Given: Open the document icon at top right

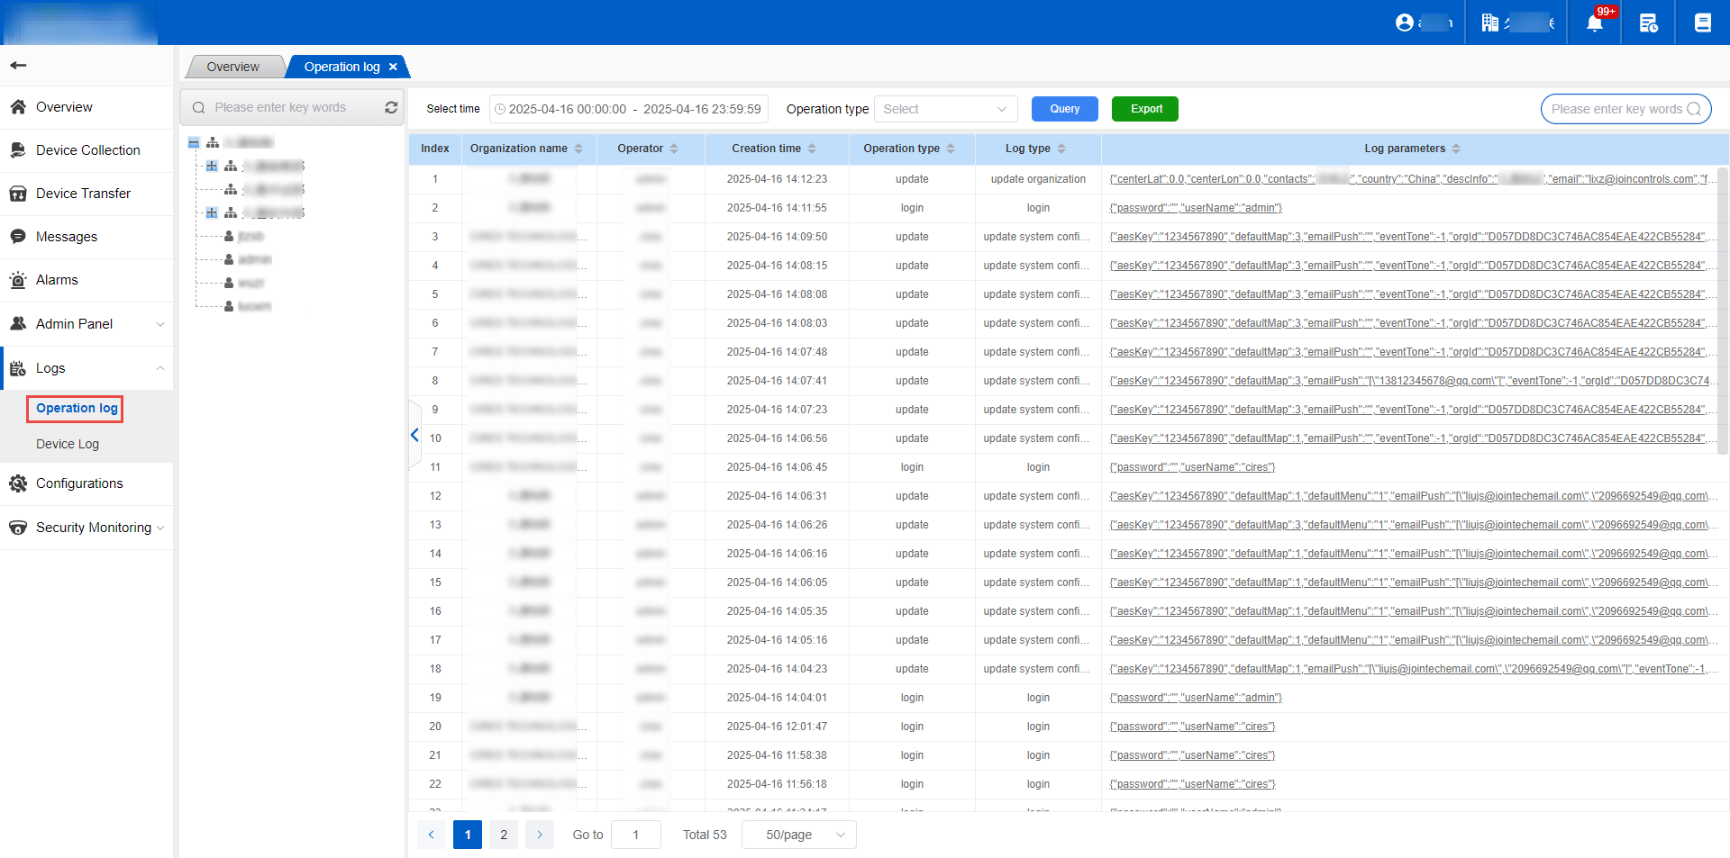Looking at the screenshot, I should click(x=1702, y=23).
